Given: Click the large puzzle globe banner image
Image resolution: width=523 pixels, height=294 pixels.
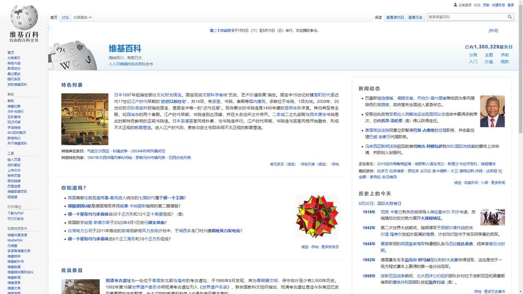Looking at the screenshot, I should pos(72,56).
